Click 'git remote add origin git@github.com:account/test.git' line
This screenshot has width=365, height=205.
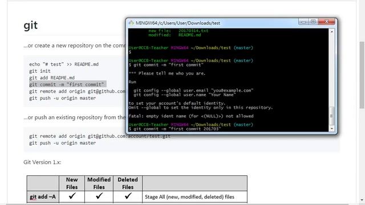coord(100,136)
